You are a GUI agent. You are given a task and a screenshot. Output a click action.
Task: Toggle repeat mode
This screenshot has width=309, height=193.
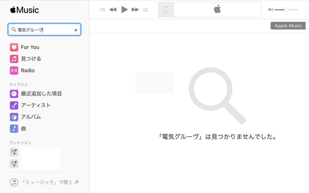coord(145,10)
